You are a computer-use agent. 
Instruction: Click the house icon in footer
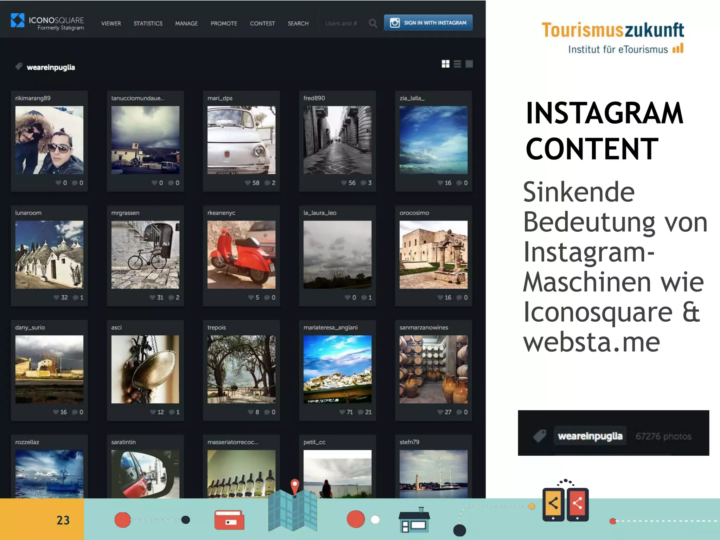pyautogui.click(x=414, y=520)
